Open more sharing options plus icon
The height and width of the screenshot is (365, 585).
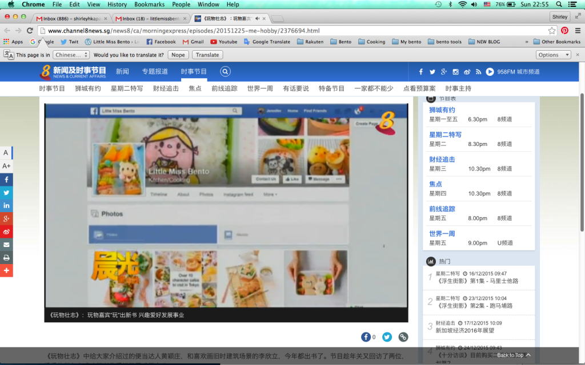(6, 270)
